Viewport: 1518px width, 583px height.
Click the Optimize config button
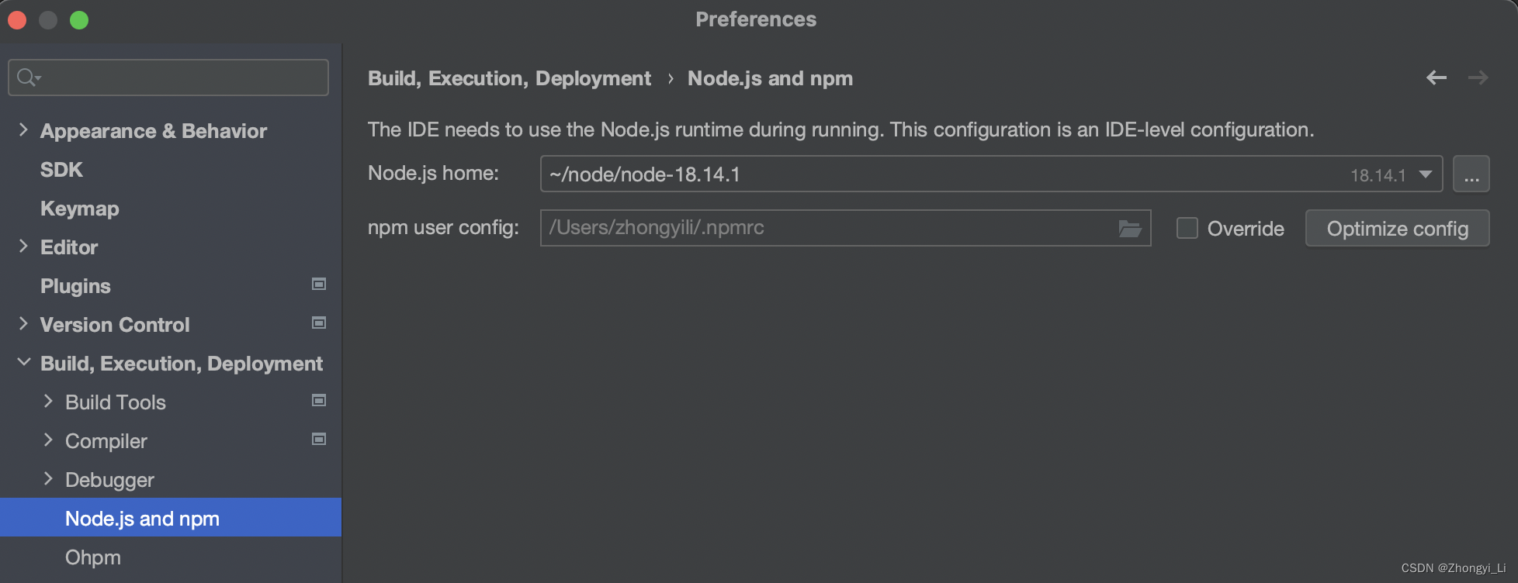click(1397, 228)
